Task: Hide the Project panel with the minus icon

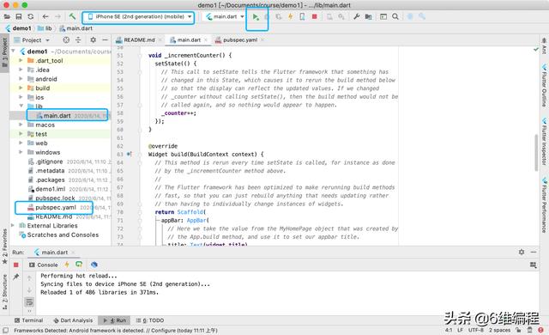Action: click(x=105, y=40)
